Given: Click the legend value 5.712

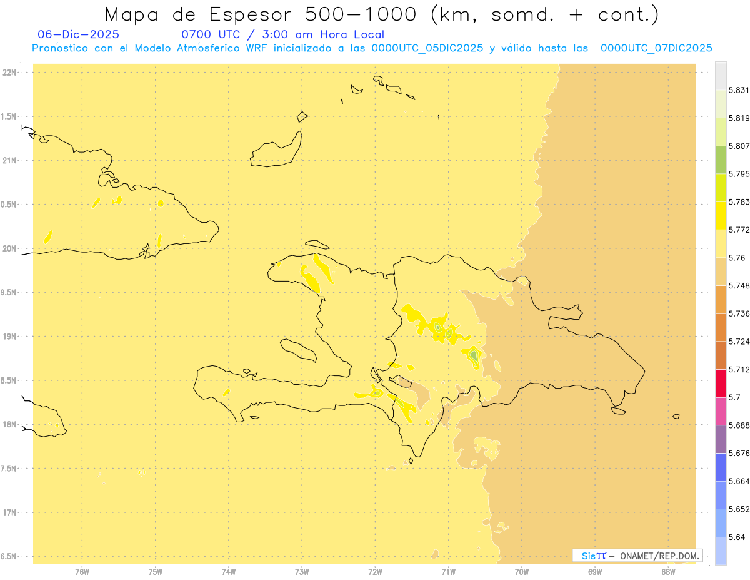Looking at the screenshot, I should pyautogui.click(x=739, y=369).
